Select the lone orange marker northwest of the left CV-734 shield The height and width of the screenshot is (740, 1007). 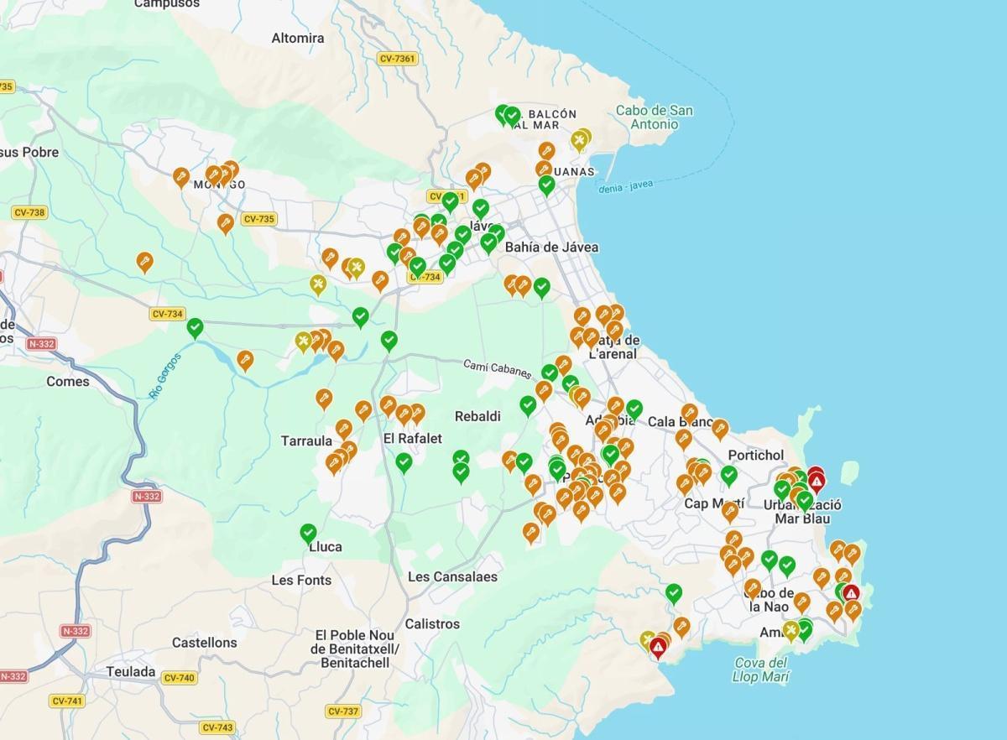click(x=145, y=263)
